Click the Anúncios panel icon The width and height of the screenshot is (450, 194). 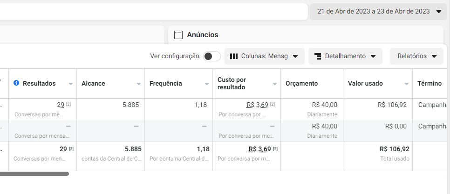click(178, 35)
